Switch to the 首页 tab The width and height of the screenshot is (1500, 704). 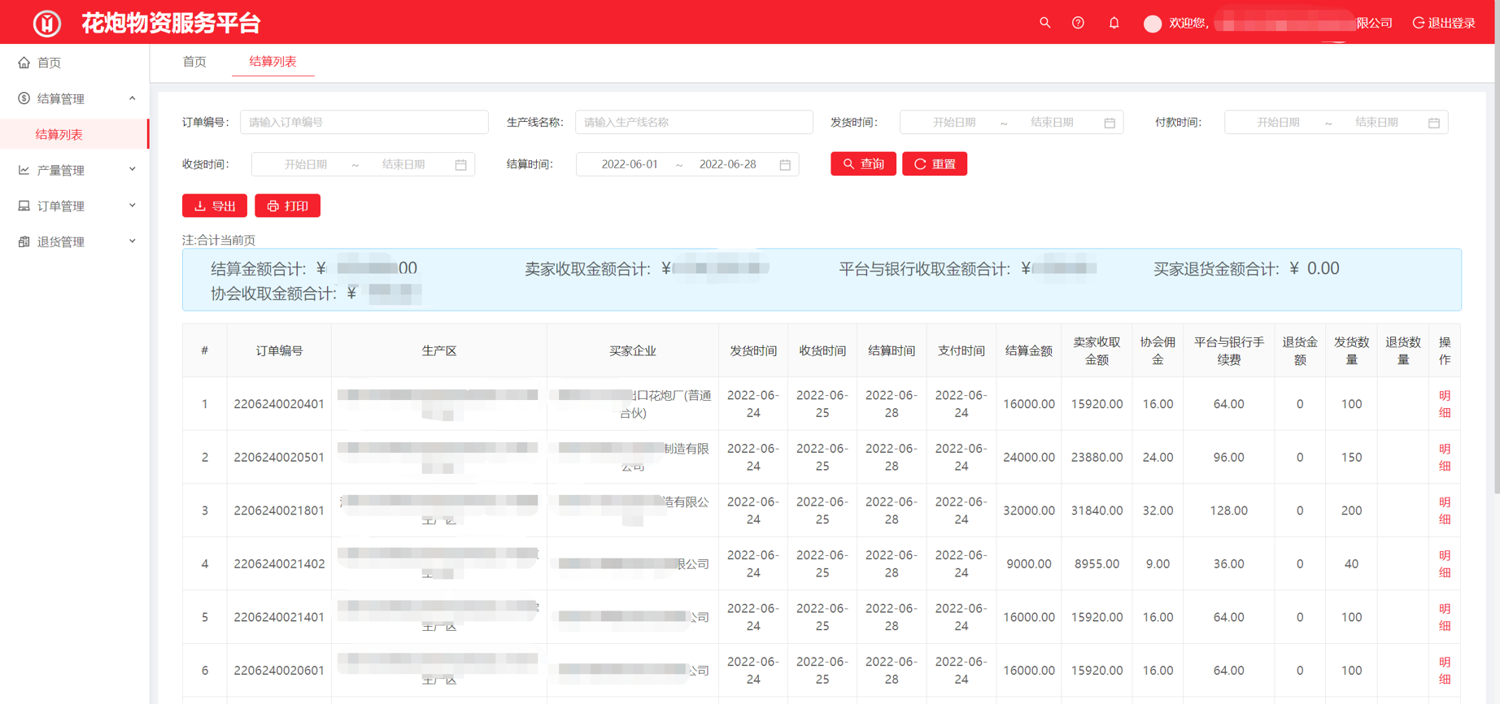[x=194, y=62]
